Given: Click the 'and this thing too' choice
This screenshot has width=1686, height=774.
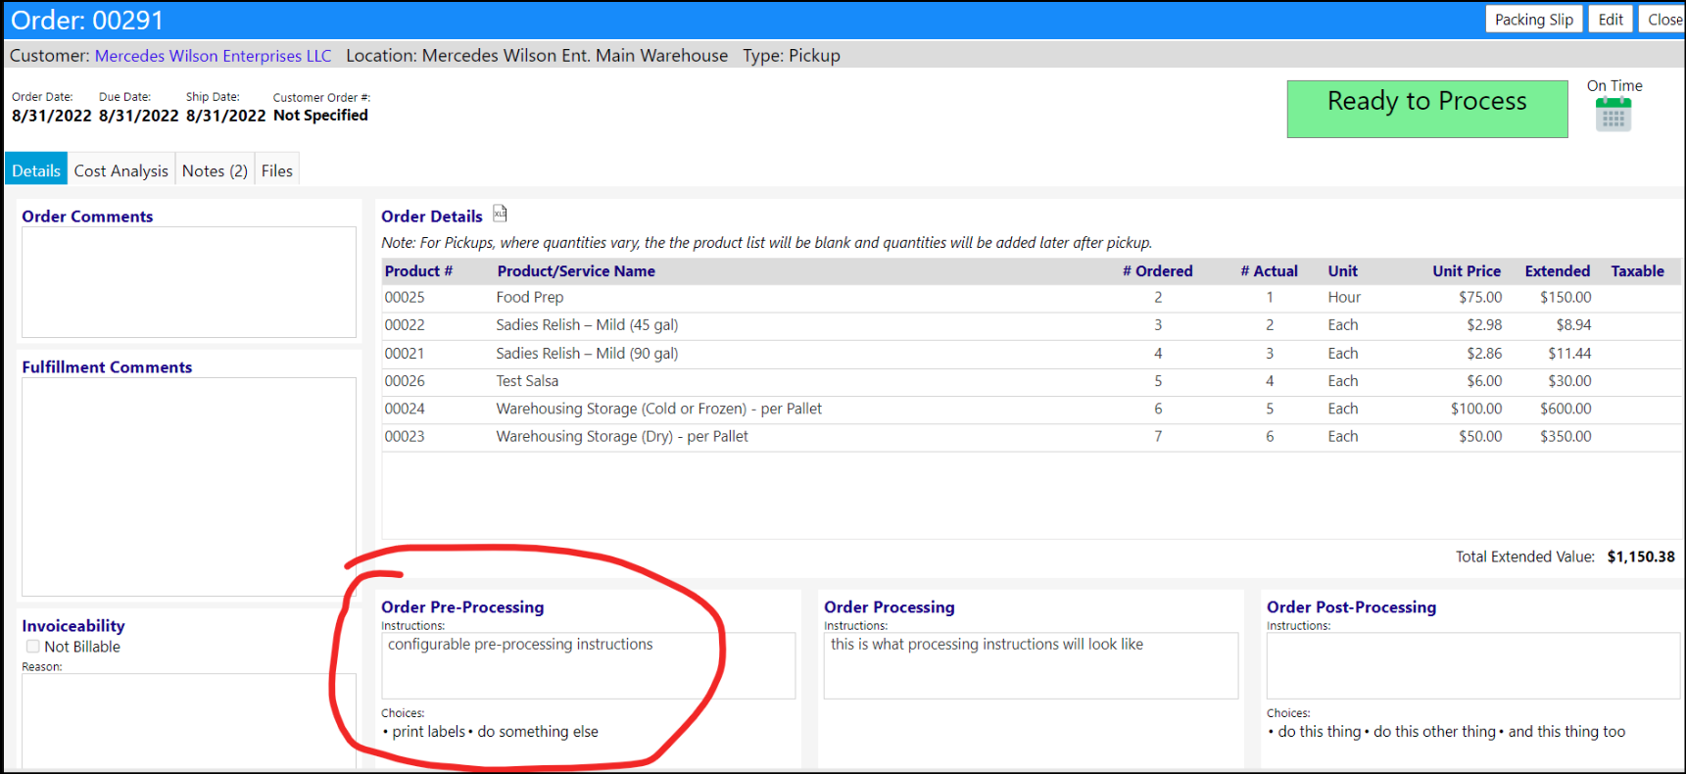Looking at the screenshot, I should tap(1566, 732).
